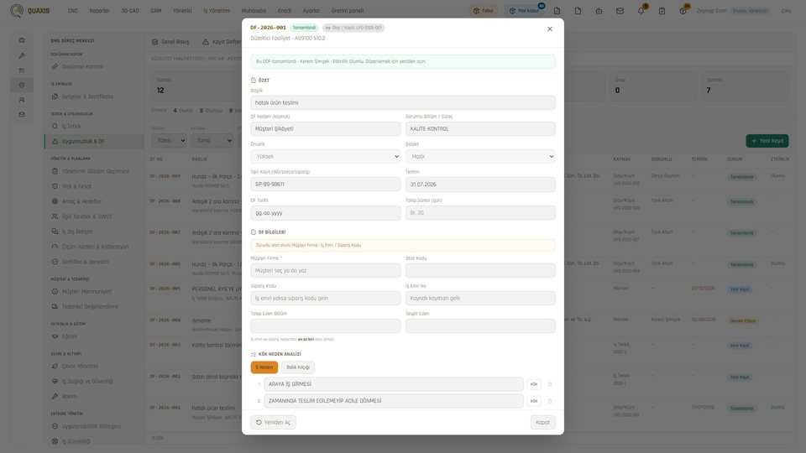
Task: Click the Çıkış logout link
Action: click(786, 11)
